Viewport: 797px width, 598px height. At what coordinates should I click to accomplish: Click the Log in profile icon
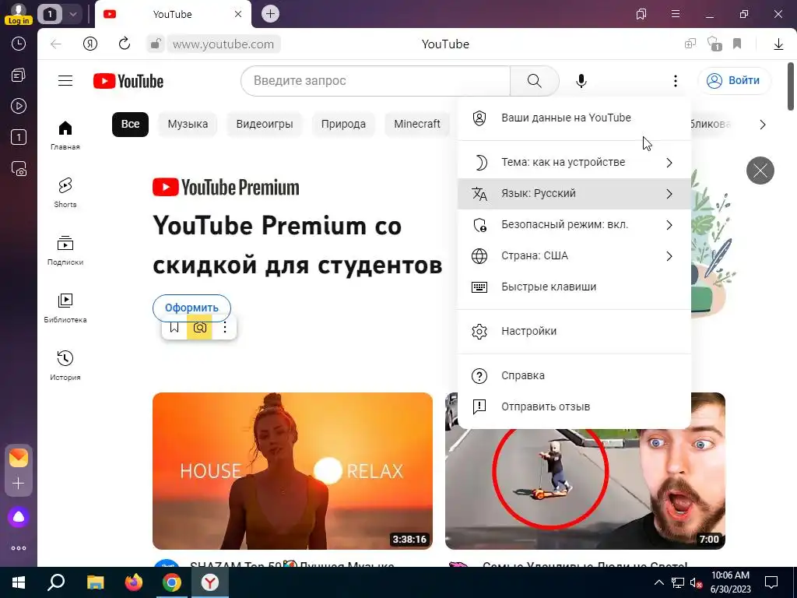tap(19, 13)
